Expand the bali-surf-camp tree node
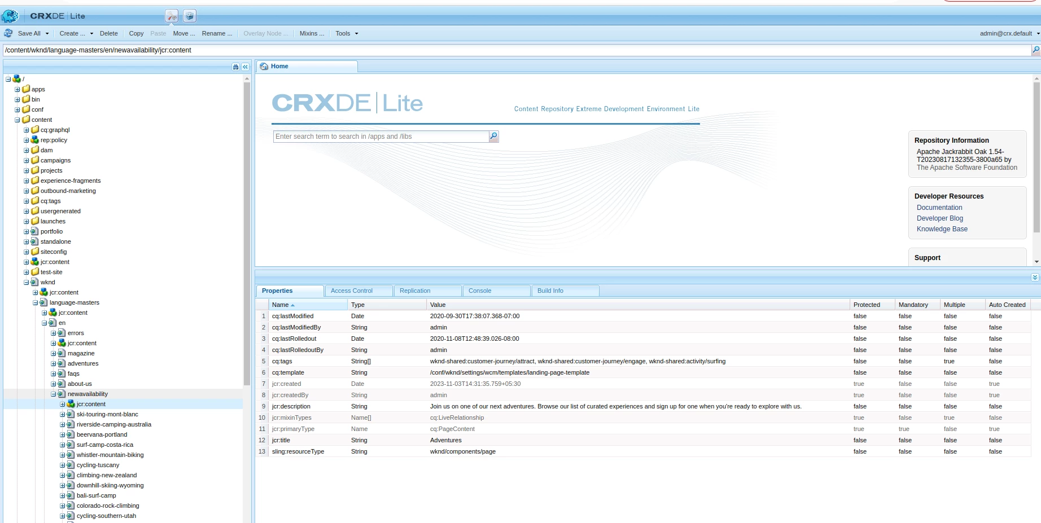Image resolution: width=1041 pixels, height=523 pixels. (x=63, y=495)
